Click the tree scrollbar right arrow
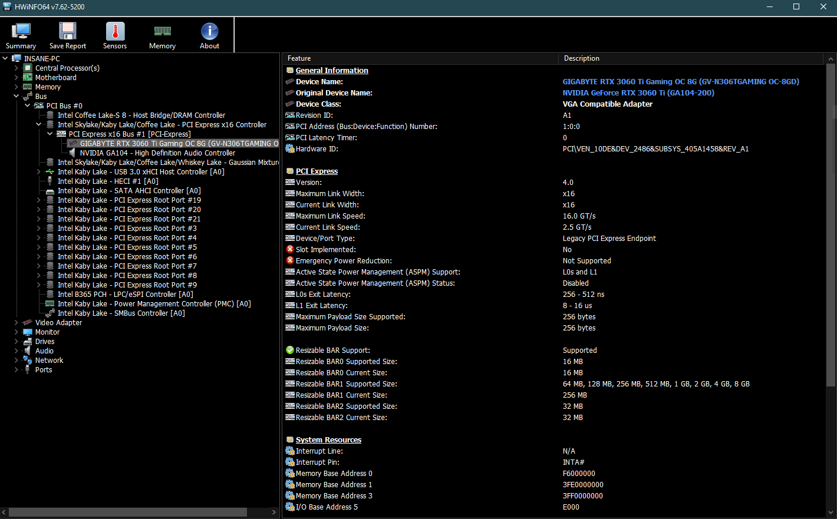The height and width of the screenshot is (519, 837). 274,513
